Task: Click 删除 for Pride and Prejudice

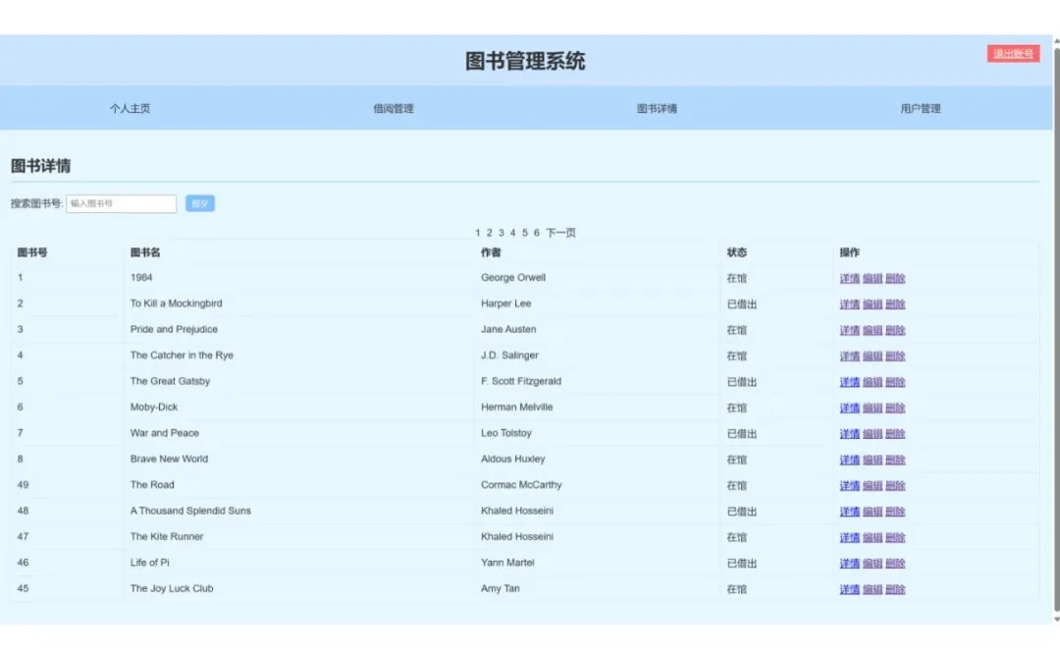Action: [x=895, y=329]
